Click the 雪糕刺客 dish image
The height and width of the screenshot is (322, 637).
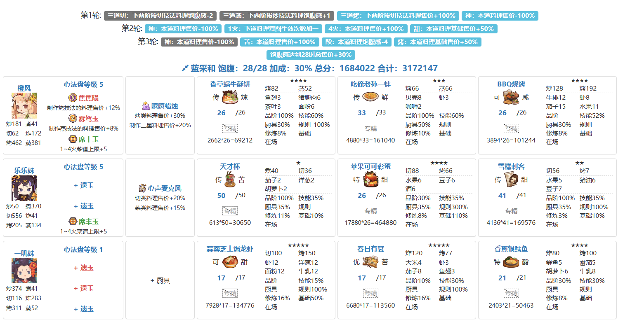tap(511, 180)
